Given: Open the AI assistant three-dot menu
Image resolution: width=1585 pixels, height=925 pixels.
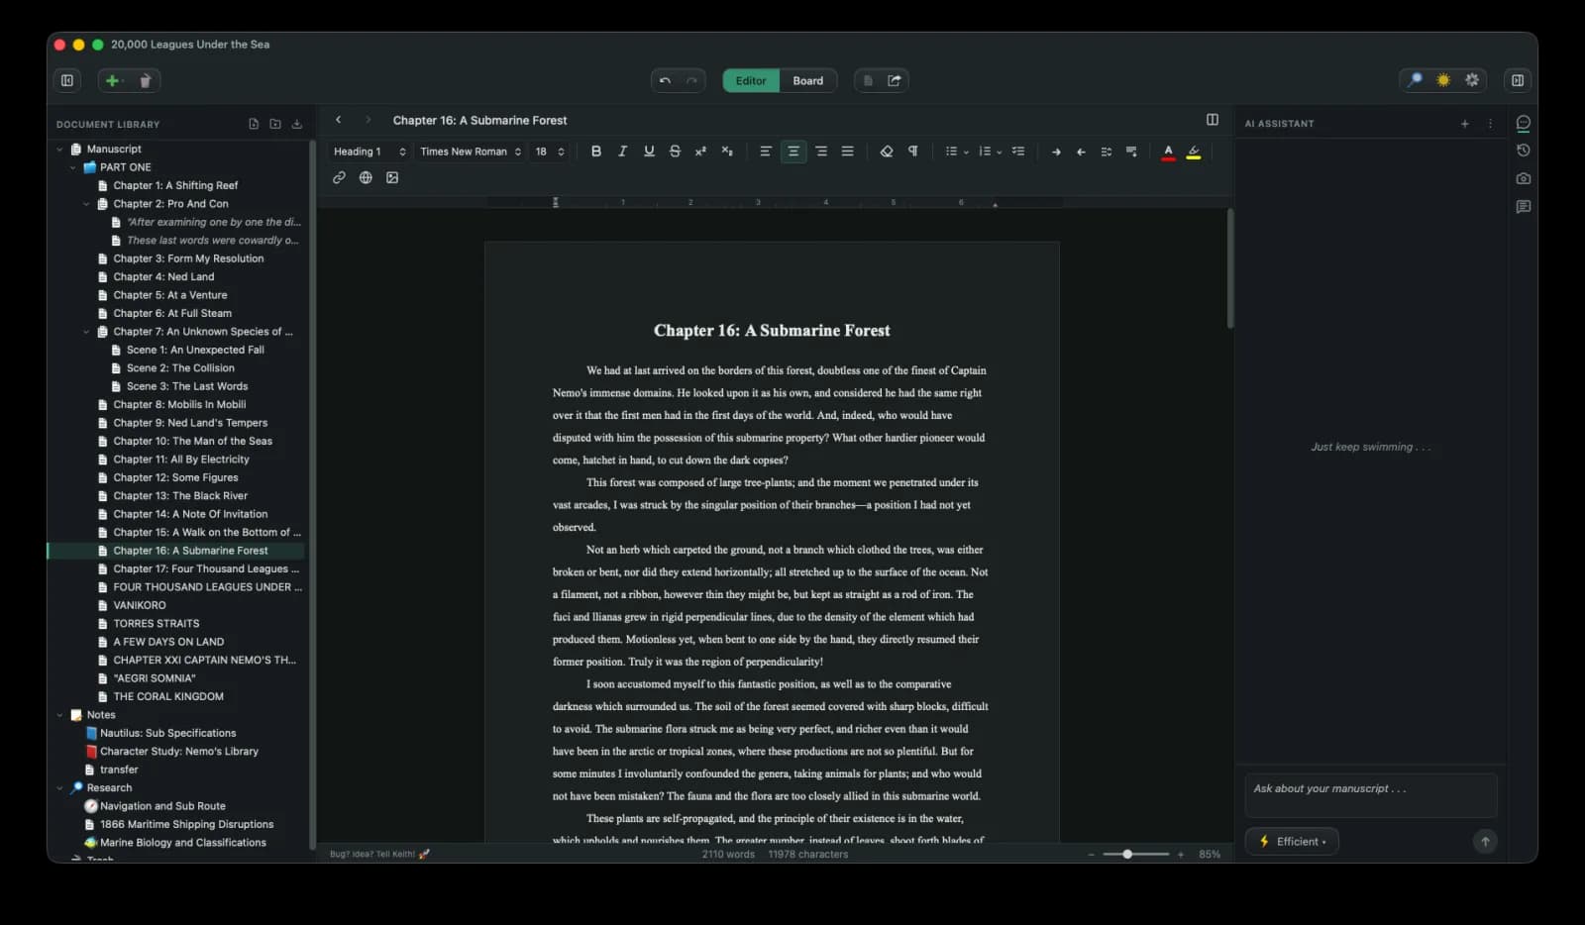Looking at the screenshot, I should 1490,124.
